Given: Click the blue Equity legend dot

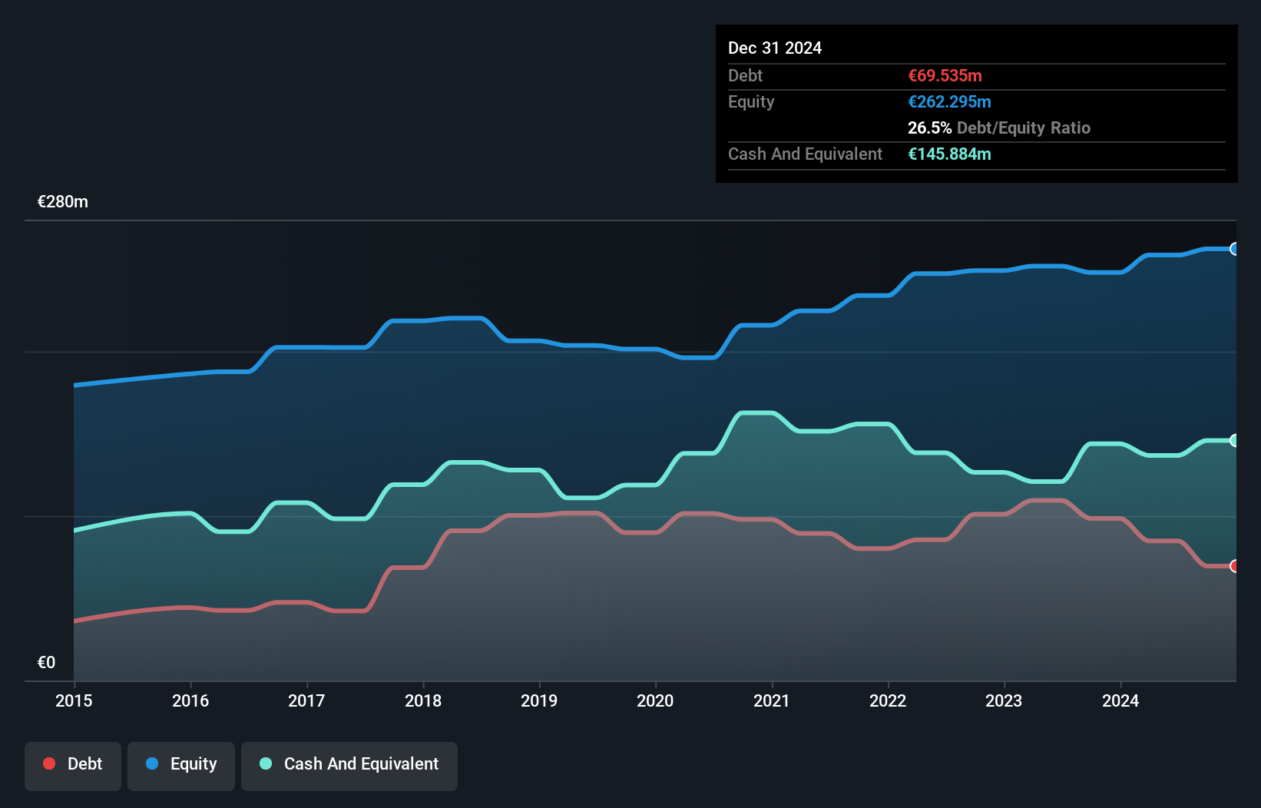Looking at the screenshot, I should (x=152, y=763).
